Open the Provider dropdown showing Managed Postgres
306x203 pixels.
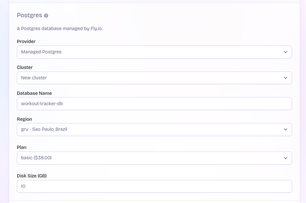tap(154, 52)
